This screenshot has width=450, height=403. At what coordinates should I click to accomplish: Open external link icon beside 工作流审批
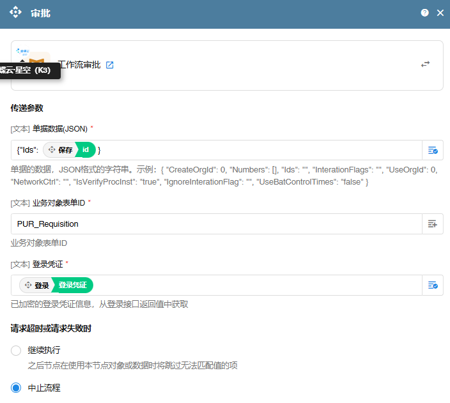pos(110,65)
